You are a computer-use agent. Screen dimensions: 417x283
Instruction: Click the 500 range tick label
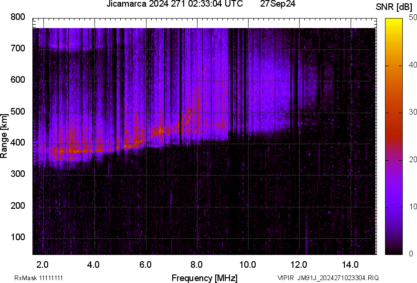tap(18, 111)
